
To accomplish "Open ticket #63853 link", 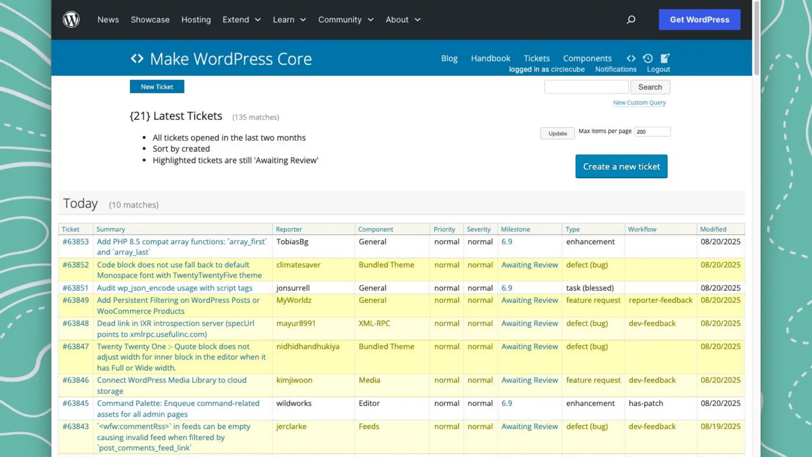I will point(75,242).
